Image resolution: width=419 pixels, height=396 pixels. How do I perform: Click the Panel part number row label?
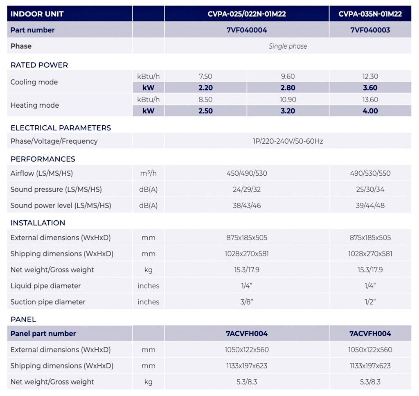pos(43,334)
